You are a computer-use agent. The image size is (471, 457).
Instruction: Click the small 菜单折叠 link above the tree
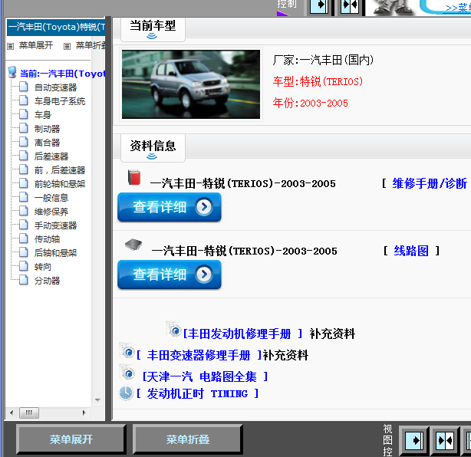91,46
